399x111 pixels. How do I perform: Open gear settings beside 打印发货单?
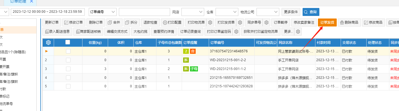click(x=240, y=22)
